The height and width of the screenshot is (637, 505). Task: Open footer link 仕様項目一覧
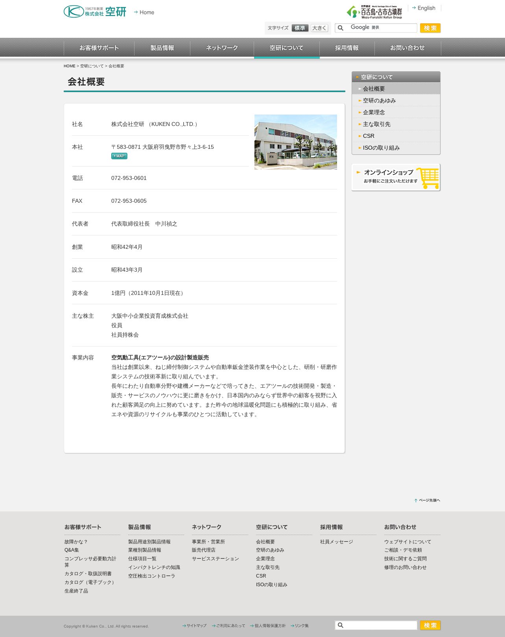[142, 559]
